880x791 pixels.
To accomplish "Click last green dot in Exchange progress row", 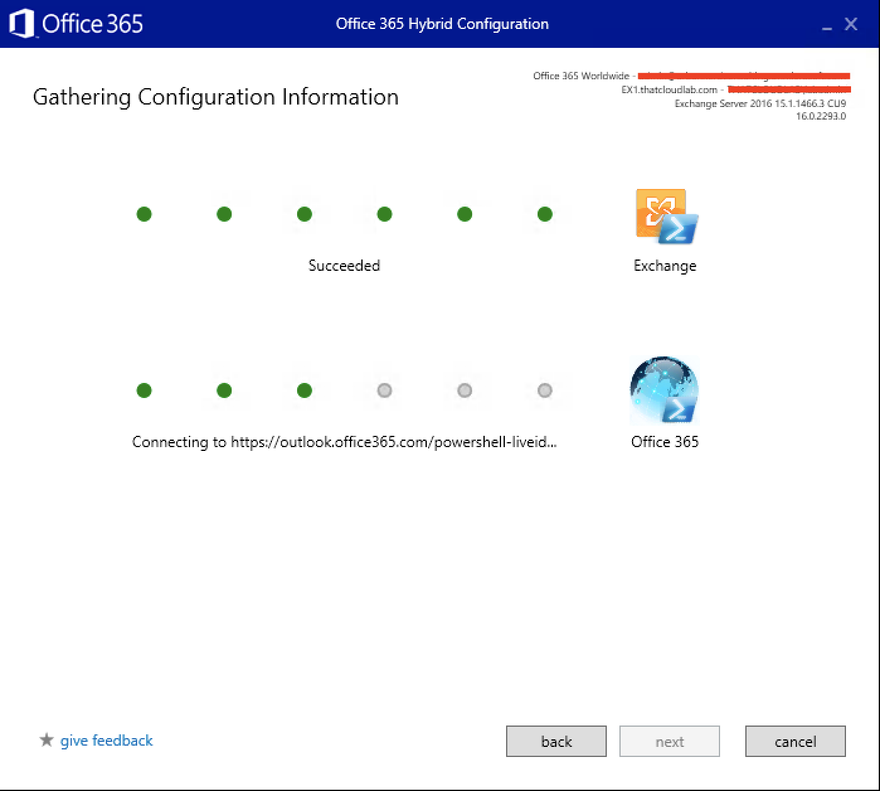I will 545,214.
